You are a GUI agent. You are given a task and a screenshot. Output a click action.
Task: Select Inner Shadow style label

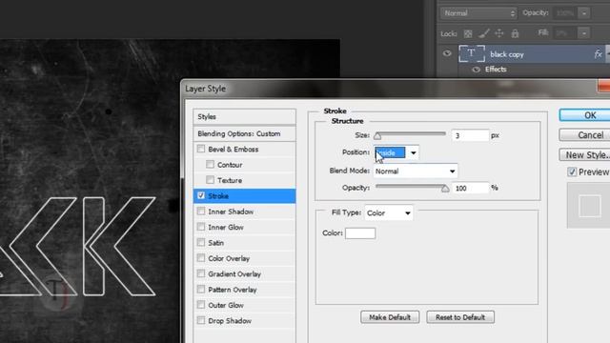coord(231,212)
